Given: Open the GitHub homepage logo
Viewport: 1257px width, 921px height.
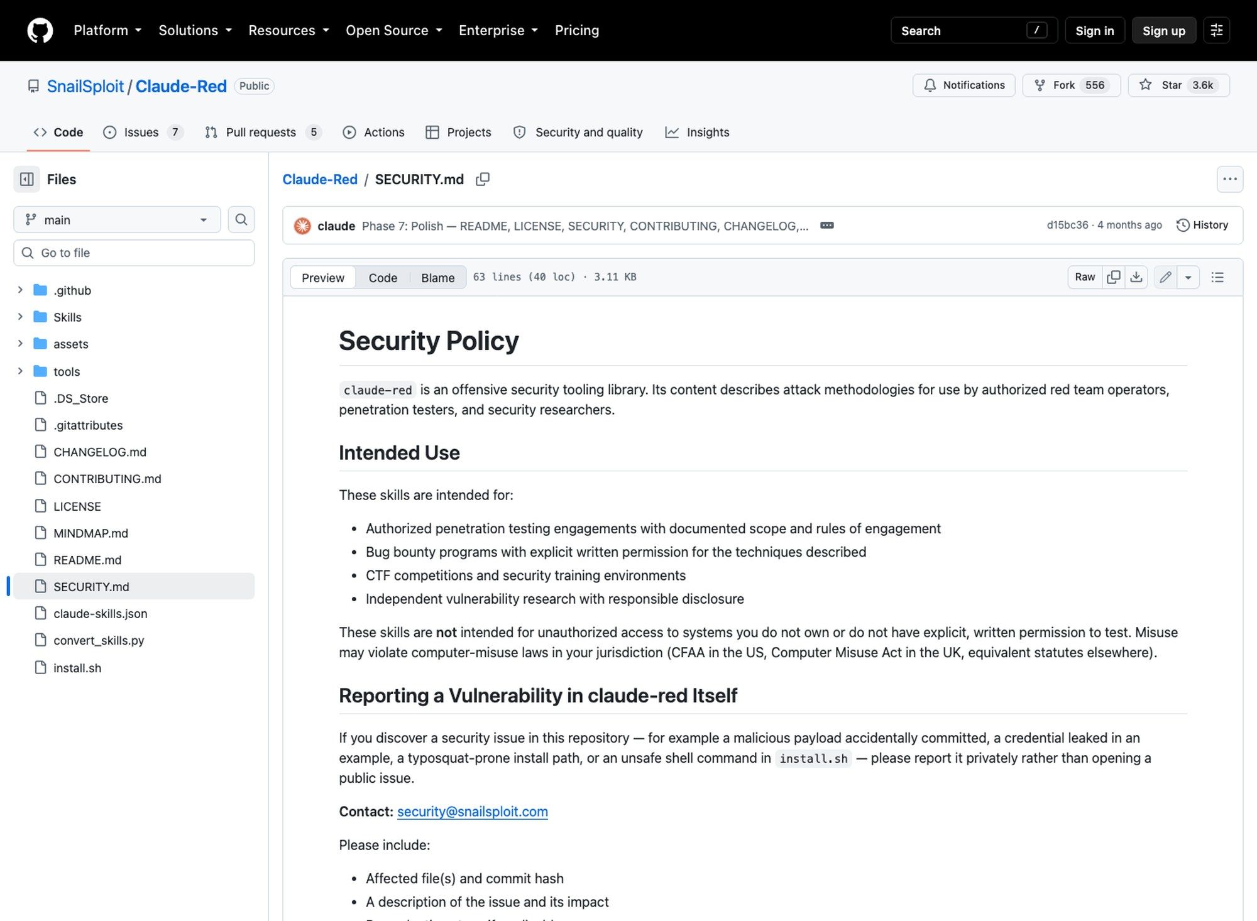Looking at the screenshot, I should pyautogui.click(x=40, y=30).
